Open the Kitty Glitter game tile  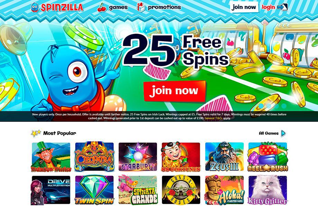click(x=268, y=190)
